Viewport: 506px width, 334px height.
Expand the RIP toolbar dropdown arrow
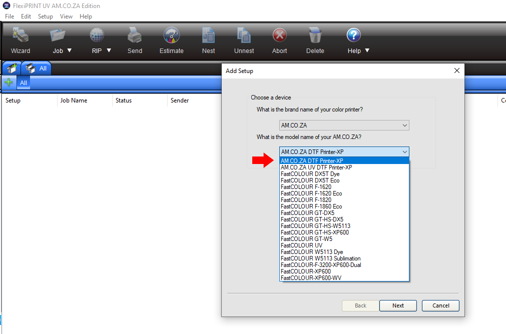pyautogui.click(x=109, y=50)
